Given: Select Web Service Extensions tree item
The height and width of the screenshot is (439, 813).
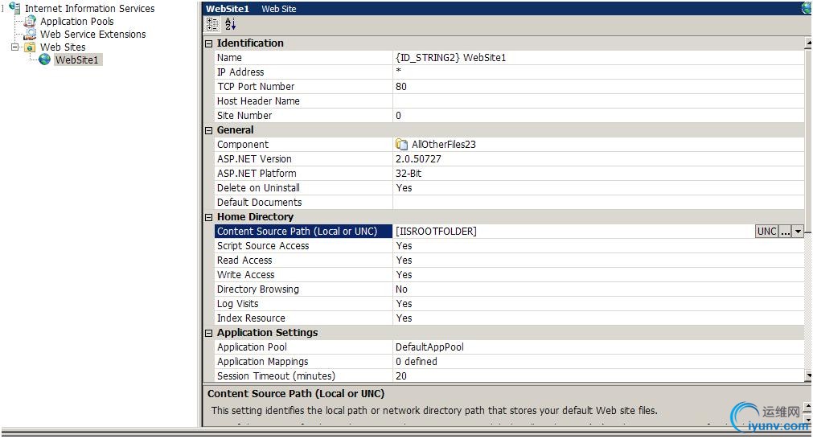Looking at the screenshot, I should [x=92, y=35].
